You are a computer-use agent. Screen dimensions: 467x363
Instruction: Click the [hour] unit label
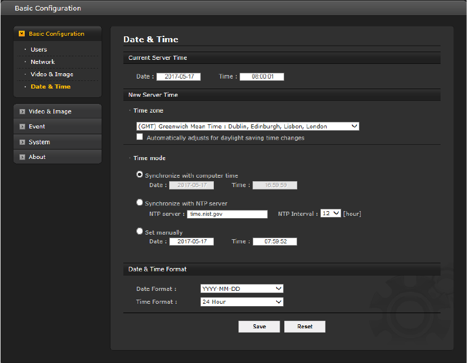pyautogui.click(x=352, y=214)
